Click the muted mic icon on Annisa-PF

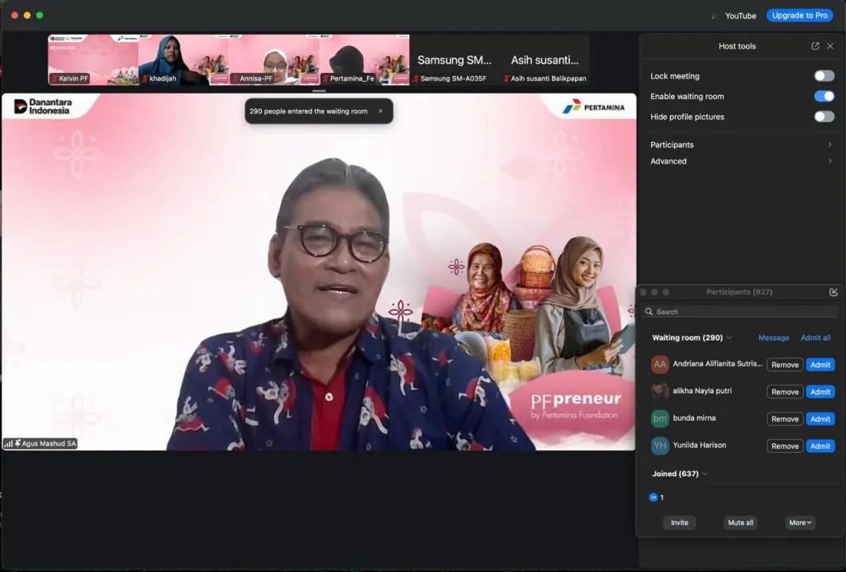tap(235, 79)
